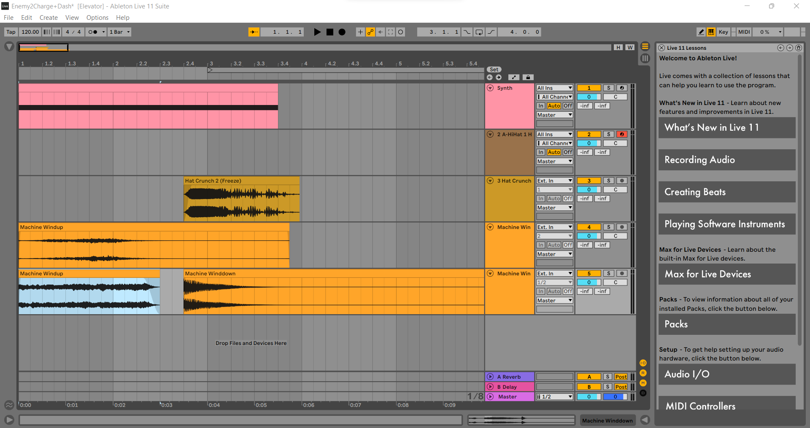
Task: Show or hide the browser triangle
Action: pyautogui.click(x=9, y=47)
